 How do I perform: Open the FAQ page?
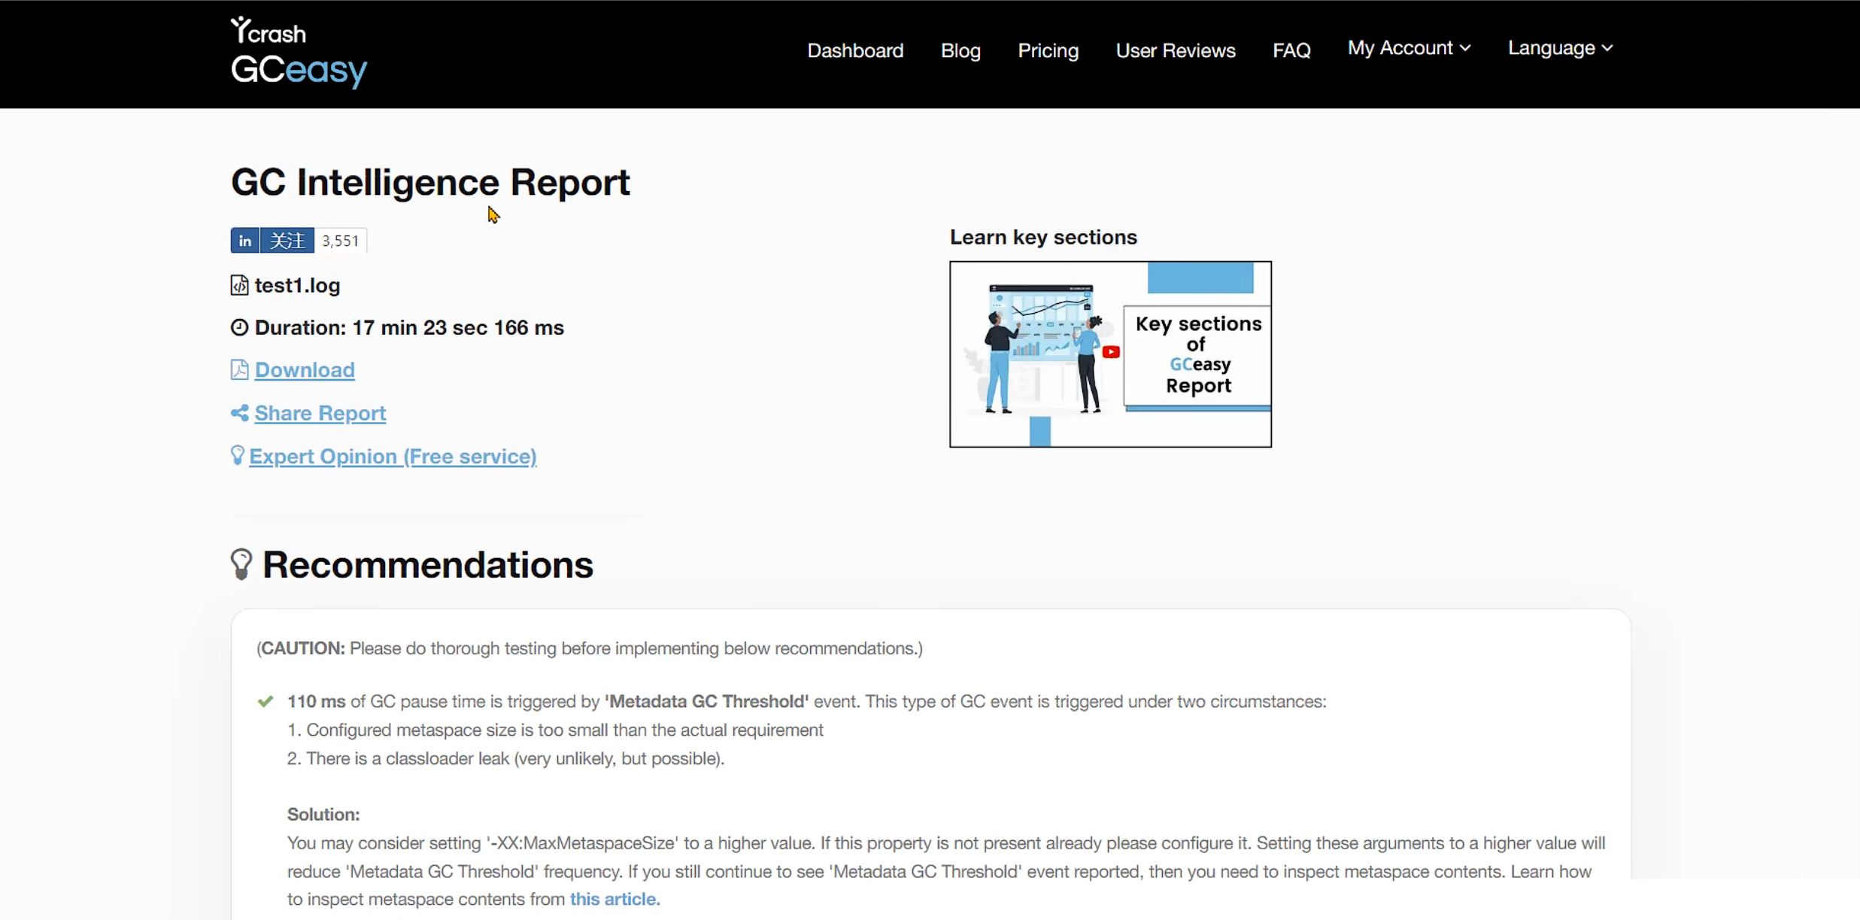[x=1291, y=50]
